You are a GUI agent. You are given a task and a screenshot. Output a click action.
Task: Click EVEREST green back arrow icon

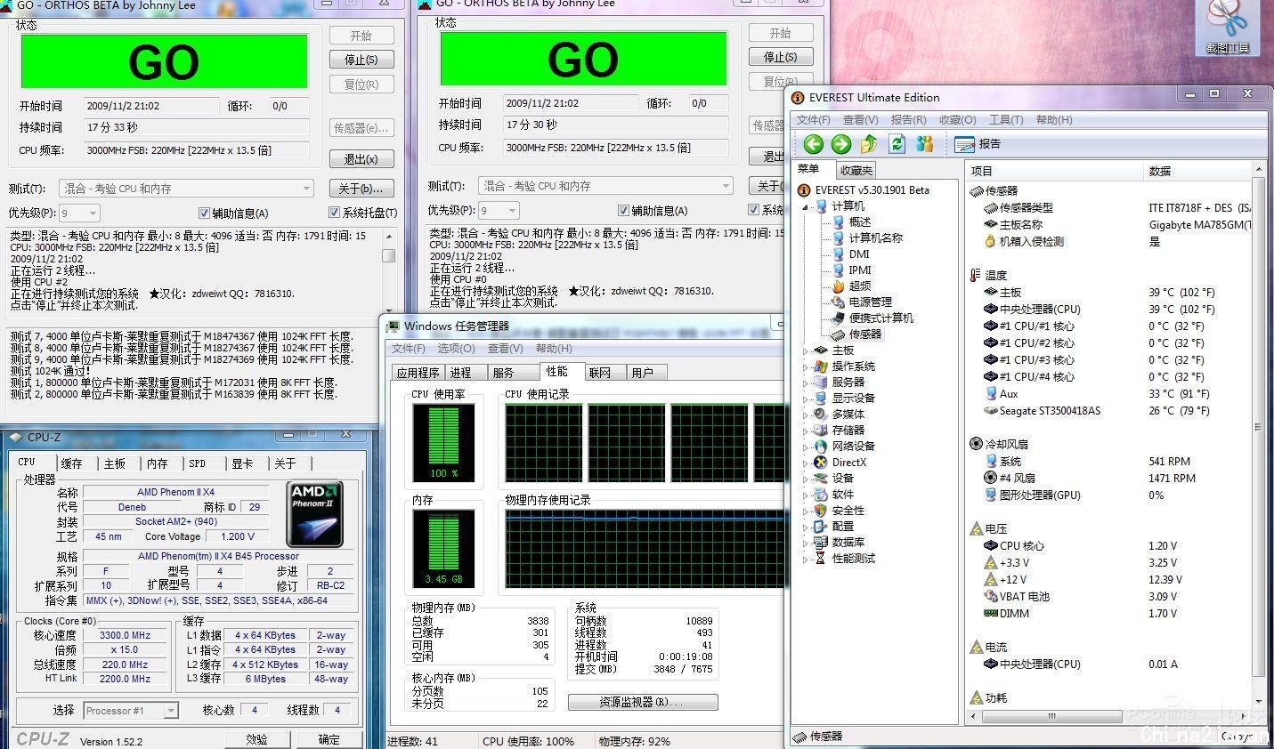(x=813, y=144)
